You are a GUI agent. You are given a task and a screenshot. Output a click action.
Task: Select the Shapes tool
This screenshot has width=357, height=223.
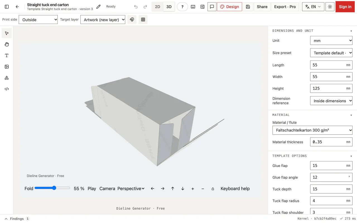click(7, 78)
